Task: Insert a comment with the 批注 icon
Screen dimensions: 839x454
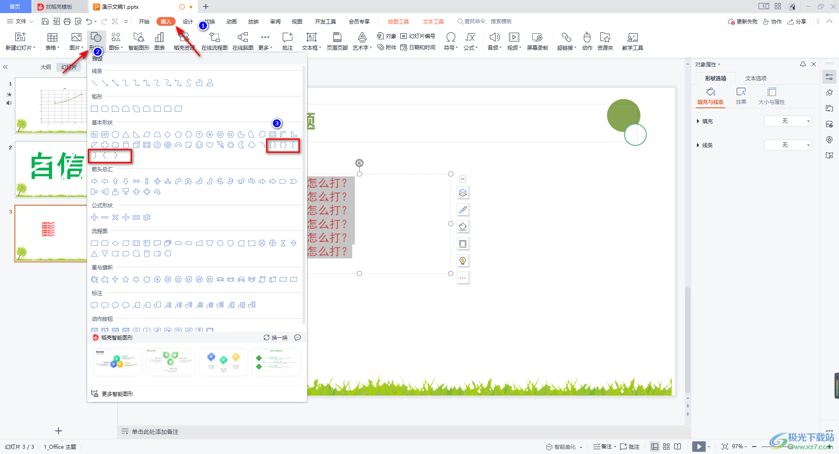Action: point(288,41)
